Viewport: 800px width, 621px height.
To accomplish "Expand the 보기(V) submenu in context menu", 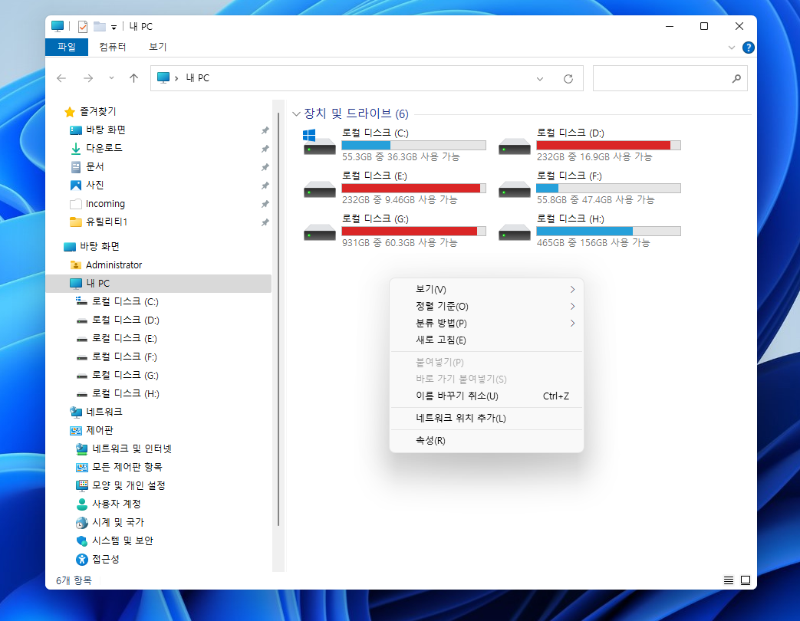I will point(486,289).
